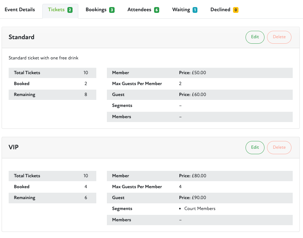Click the Standard ticket heading
The height and width of the screenshot is (238, 303).
pos(22,37)
